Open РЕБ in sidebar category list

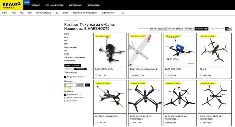[x=66, y=41]
